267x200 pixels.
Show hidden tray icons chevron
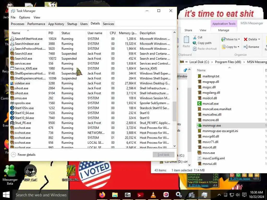(x=219, y=195)
